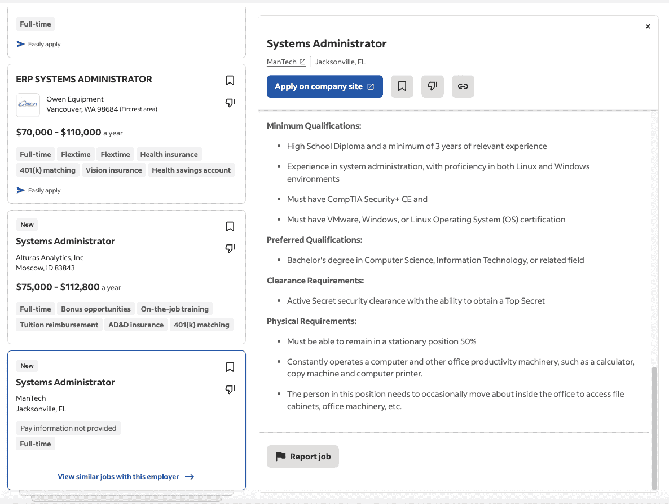Click the flag icon on Report job
This screenshot has height=504, width=669.
coord(281,457)
